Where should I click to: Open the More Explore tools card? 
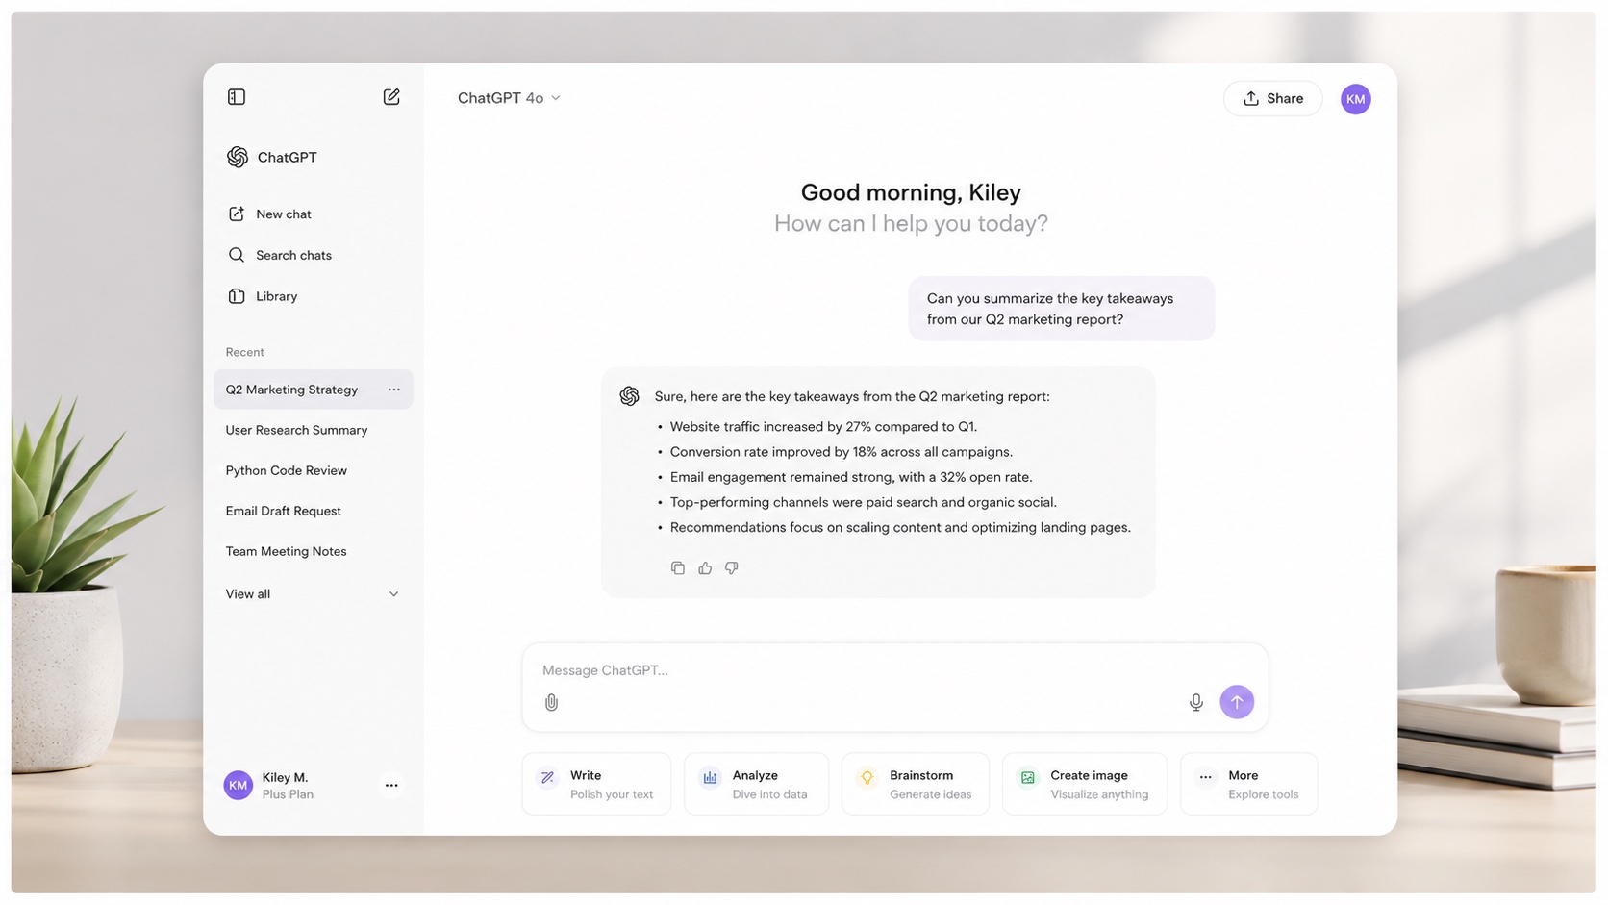click(1249, 784)
